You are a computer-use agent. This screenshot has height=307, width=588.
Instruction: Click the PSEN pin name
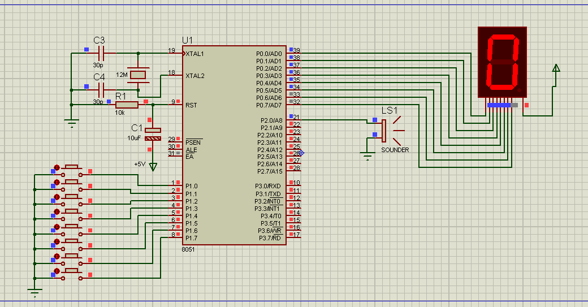point(193,142)
